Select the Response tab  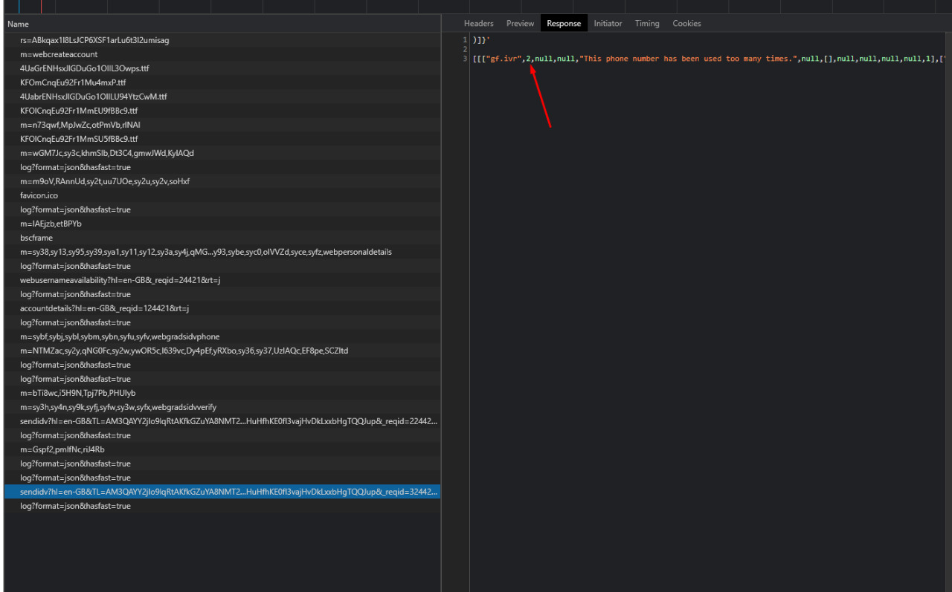[x=564, y=24]
